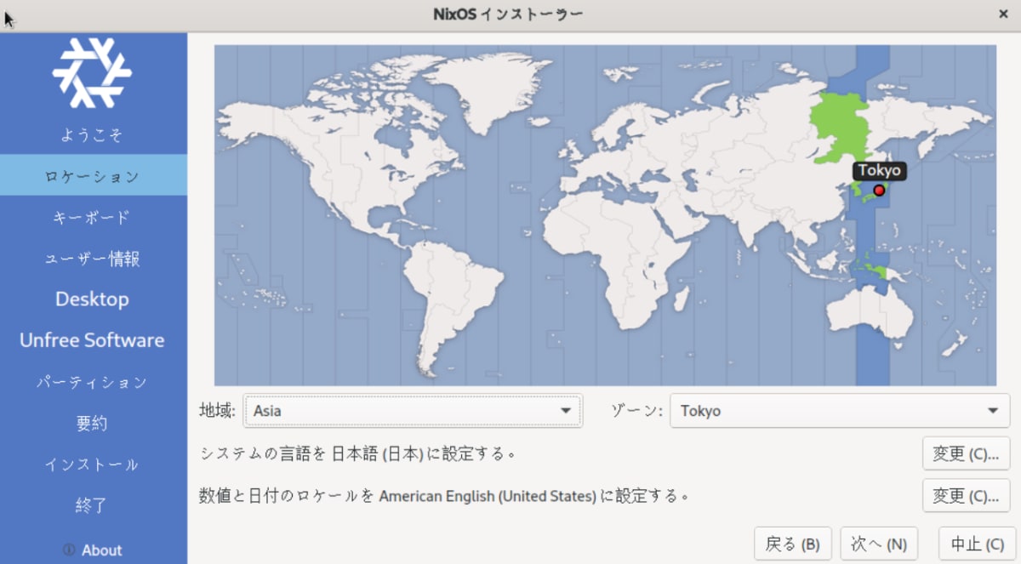This screenshot has height=564, width=1021.
Task: Go to the パーティション step
Action: (92, 382)
